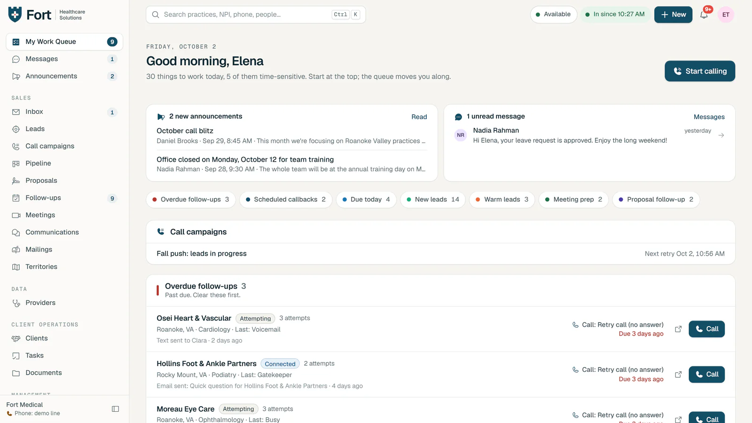Open Announcements page
The image size is (752, 423).
64,76
